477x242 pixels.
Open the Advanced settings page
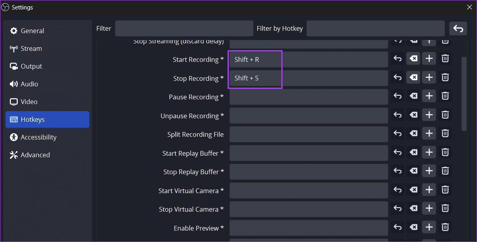coord(35,155)
